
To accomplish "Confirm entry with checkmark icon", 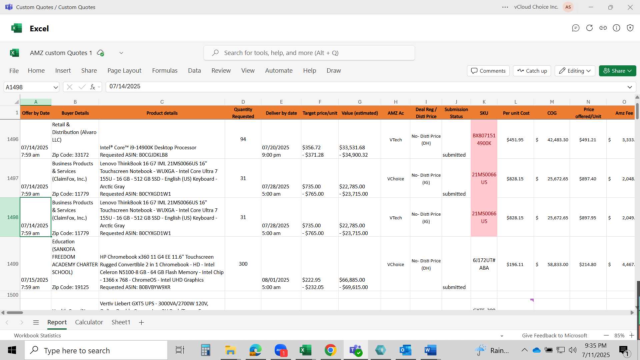I will [82, 87].
